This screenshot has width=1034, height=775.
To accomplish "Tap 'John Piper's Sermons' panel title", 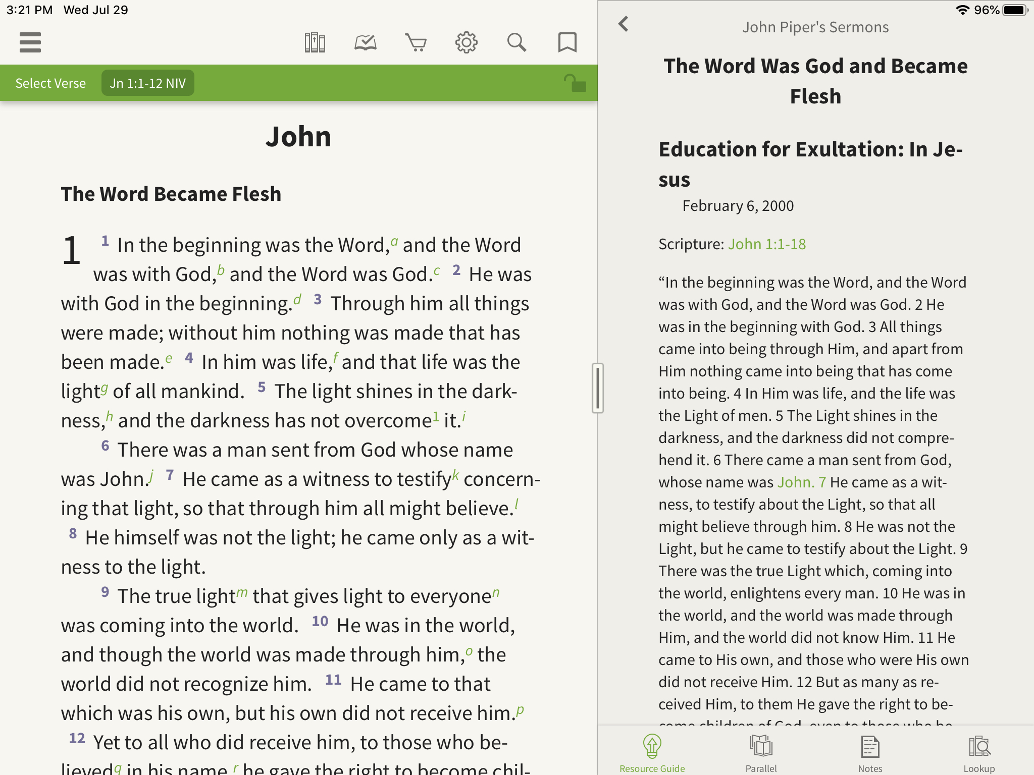I will (x=815, y=27).
